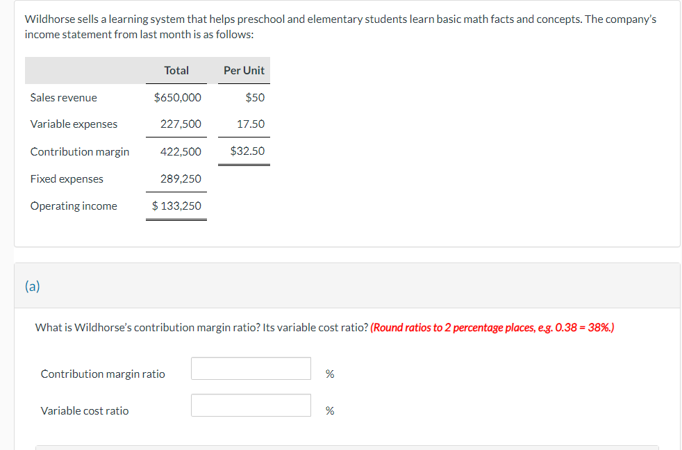Click the Variable cost ratio input field
This screenshot has width=682, height=450.
(x=250, y=405)
